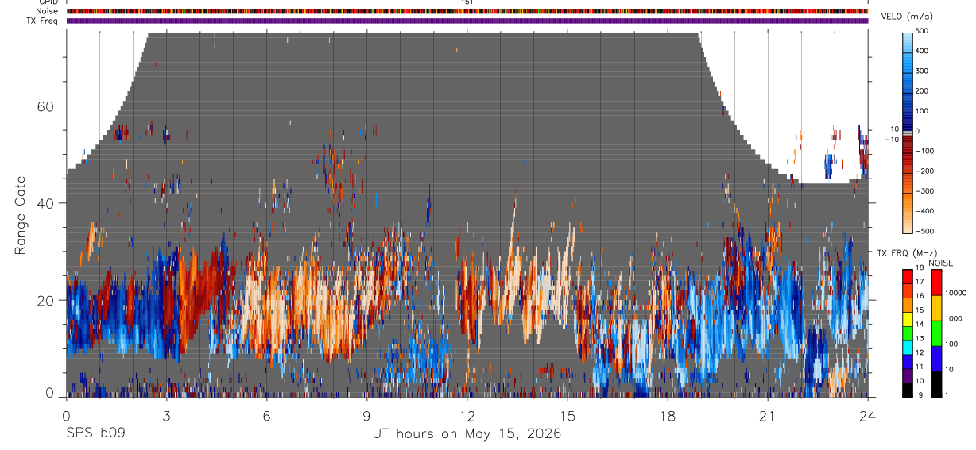This screenshot has width=976, height=450.
Task: Click the x-axis tick label '21'
Action: pos(767,416)
